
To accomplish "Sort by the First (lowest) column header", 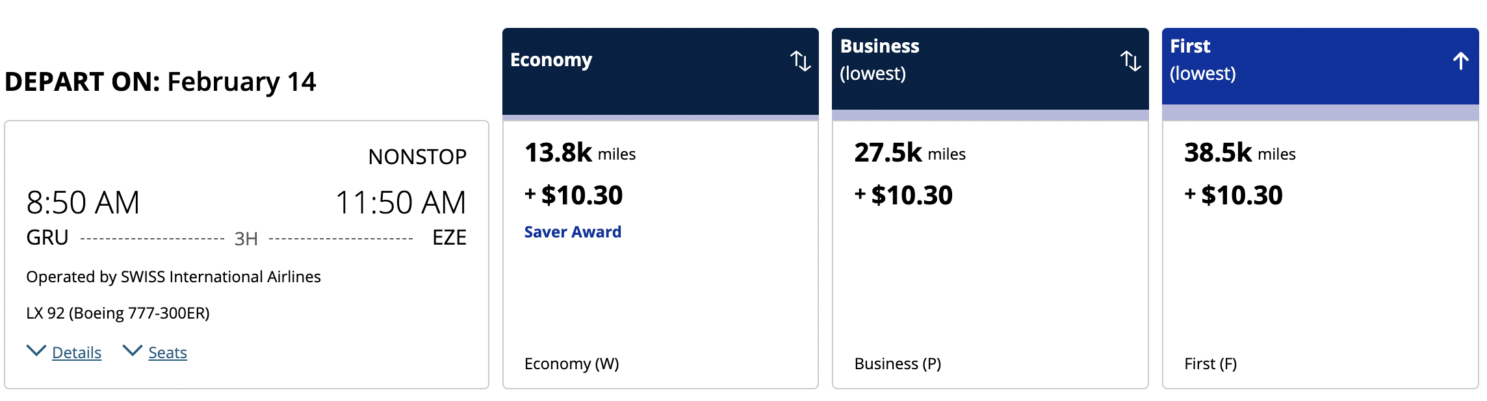I will 1202,60.
